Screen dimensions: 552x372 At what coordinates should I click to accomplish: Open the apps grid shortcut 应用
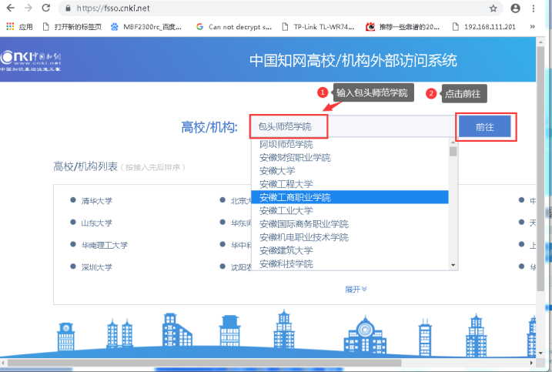click(19, 27)
